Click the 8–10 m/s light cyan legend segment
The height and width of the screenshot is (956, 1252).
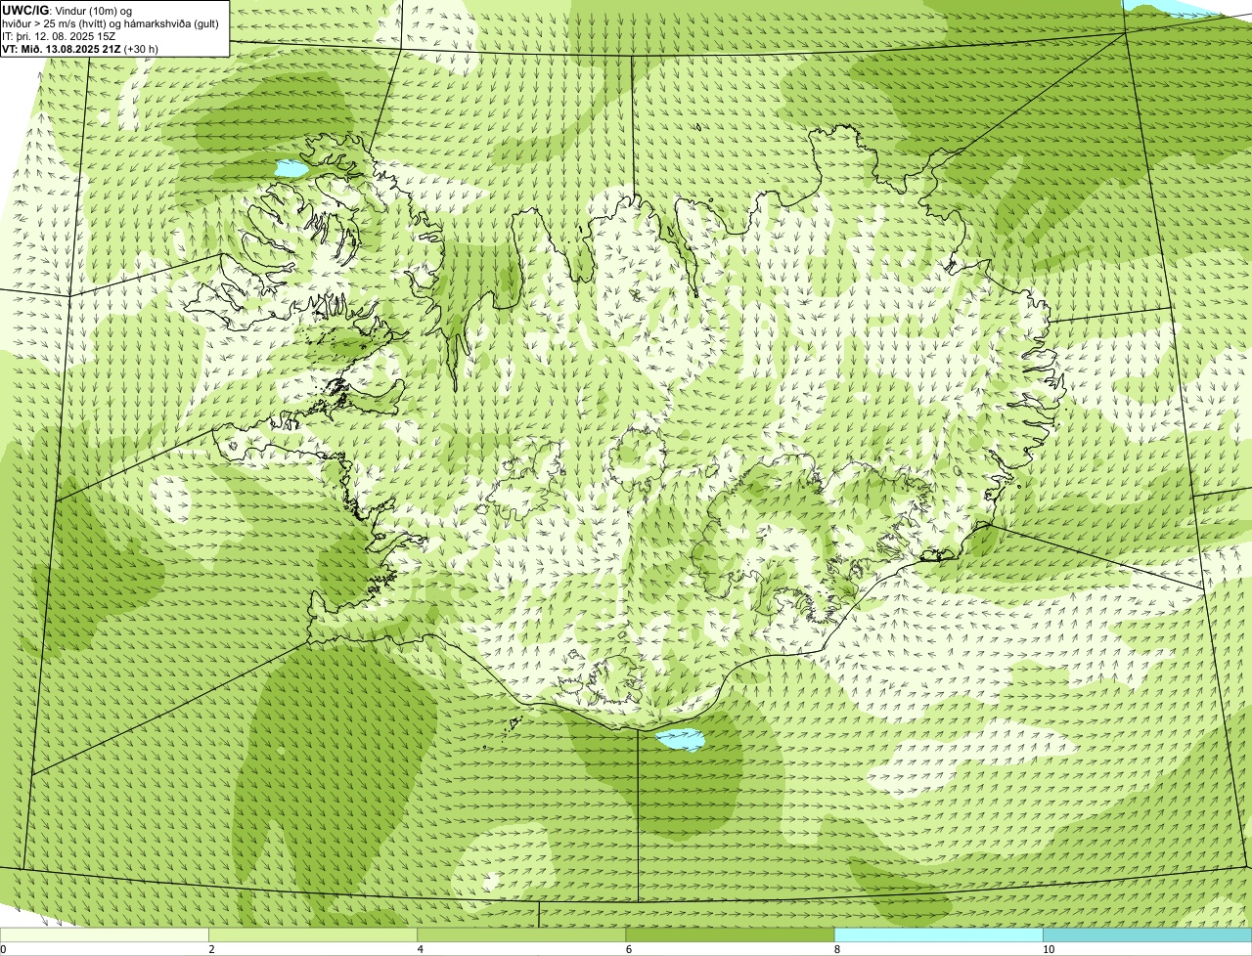click(938, 935)
